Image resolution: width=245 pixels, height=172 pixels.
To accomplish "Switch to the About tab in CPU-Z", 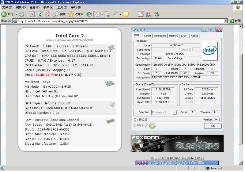I will (194, 36).
